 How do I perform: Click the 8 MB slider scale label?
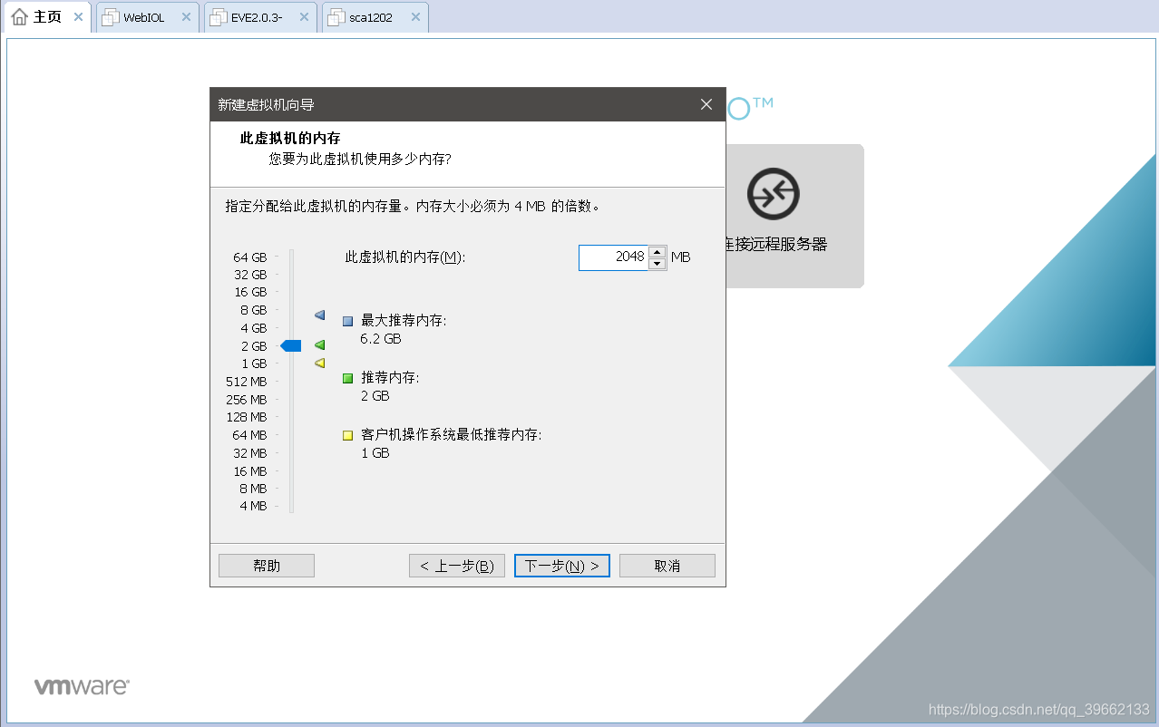(x=253, y=489)
